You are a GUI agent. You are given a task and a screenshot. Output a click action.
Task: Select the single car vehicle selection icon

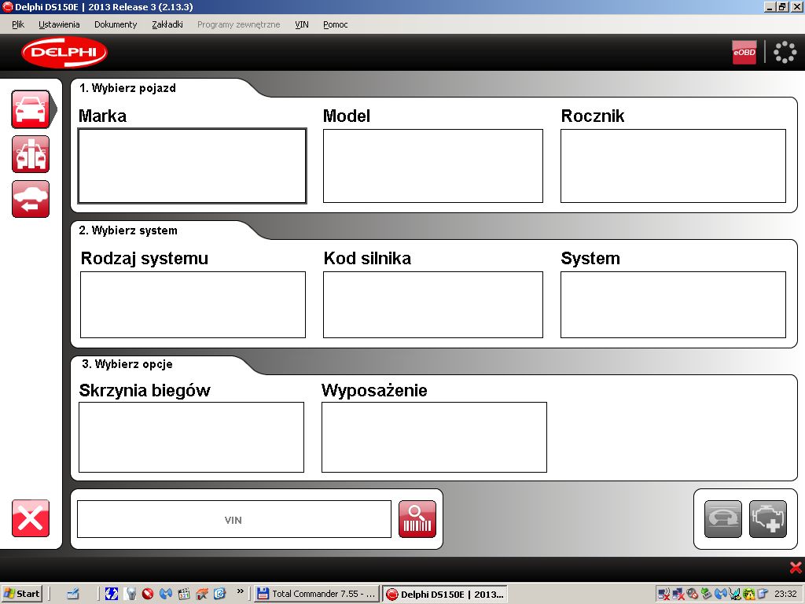click(31, 109)
